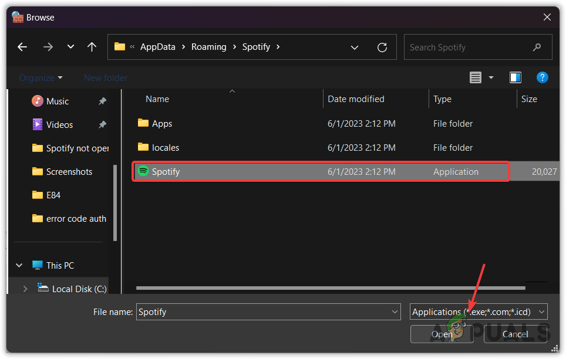Open the Applications file type filter
566x359 pixels.
click(x=479, y=311)
